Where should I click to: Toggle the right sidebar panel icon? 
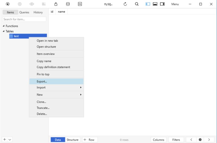pyautogui.click(x=162, y=4)
